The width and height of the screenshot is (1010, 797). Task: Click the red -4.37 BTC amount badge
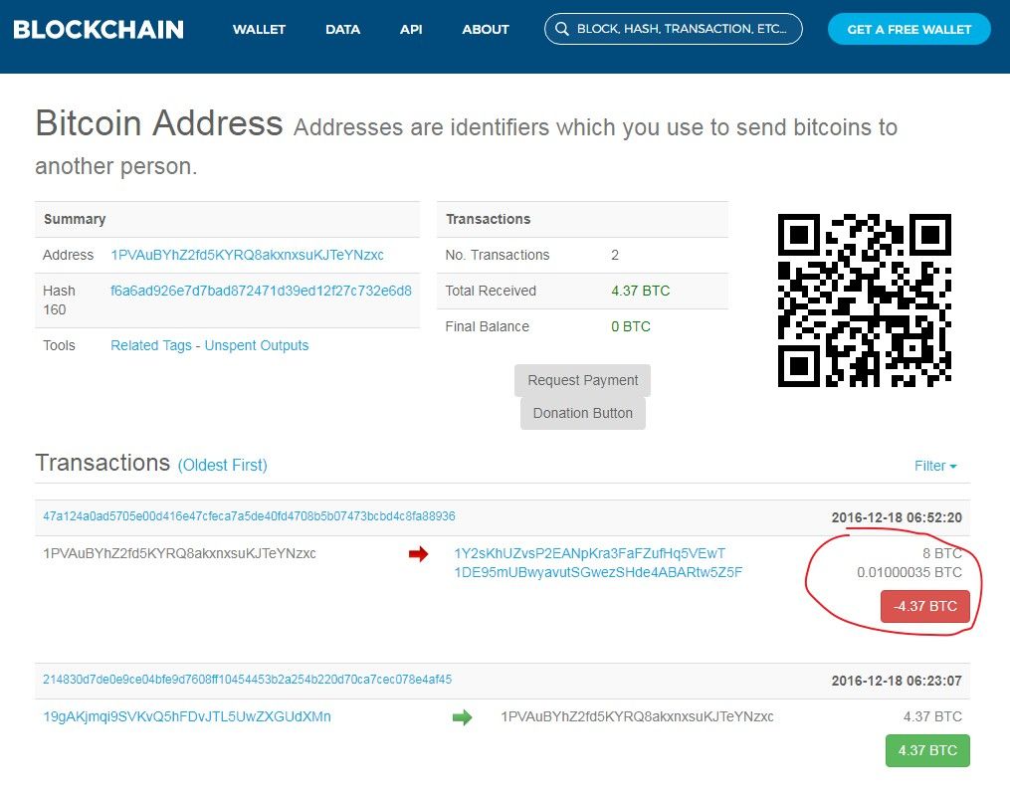[925, 606]
